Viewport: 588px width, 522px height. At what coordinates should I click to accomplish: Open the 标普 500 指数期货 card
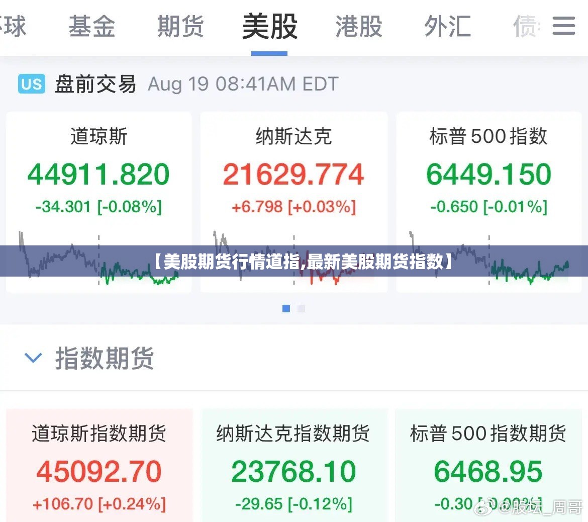coord(488,465)
